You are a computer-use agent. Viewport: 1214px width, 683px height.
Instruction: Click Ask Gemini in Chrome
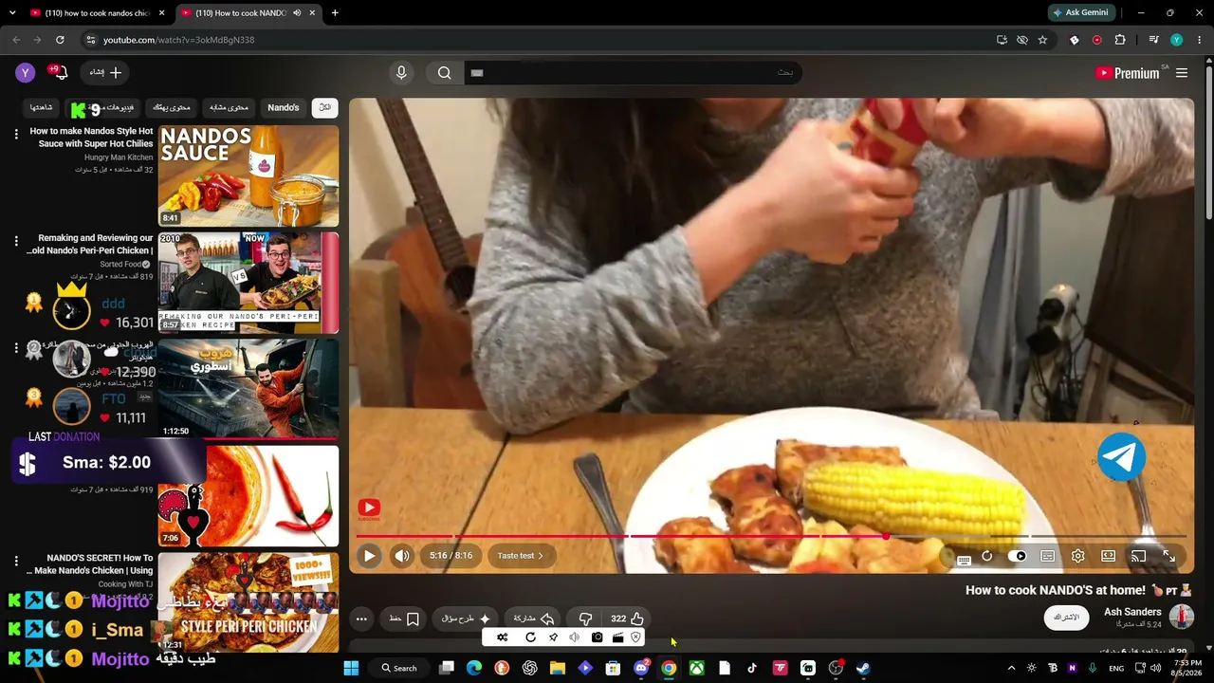(x=1080, y=12)
